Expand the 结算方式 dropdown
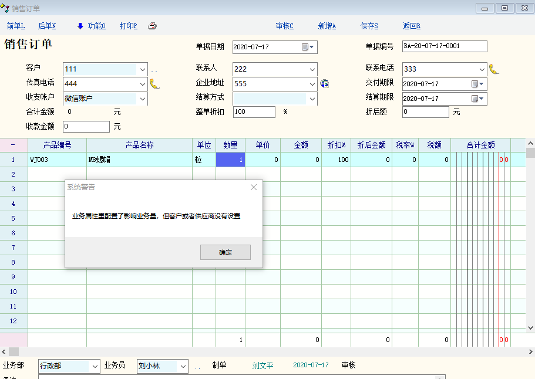This screenshot has height=379, width=535. [x=312, y=99]
